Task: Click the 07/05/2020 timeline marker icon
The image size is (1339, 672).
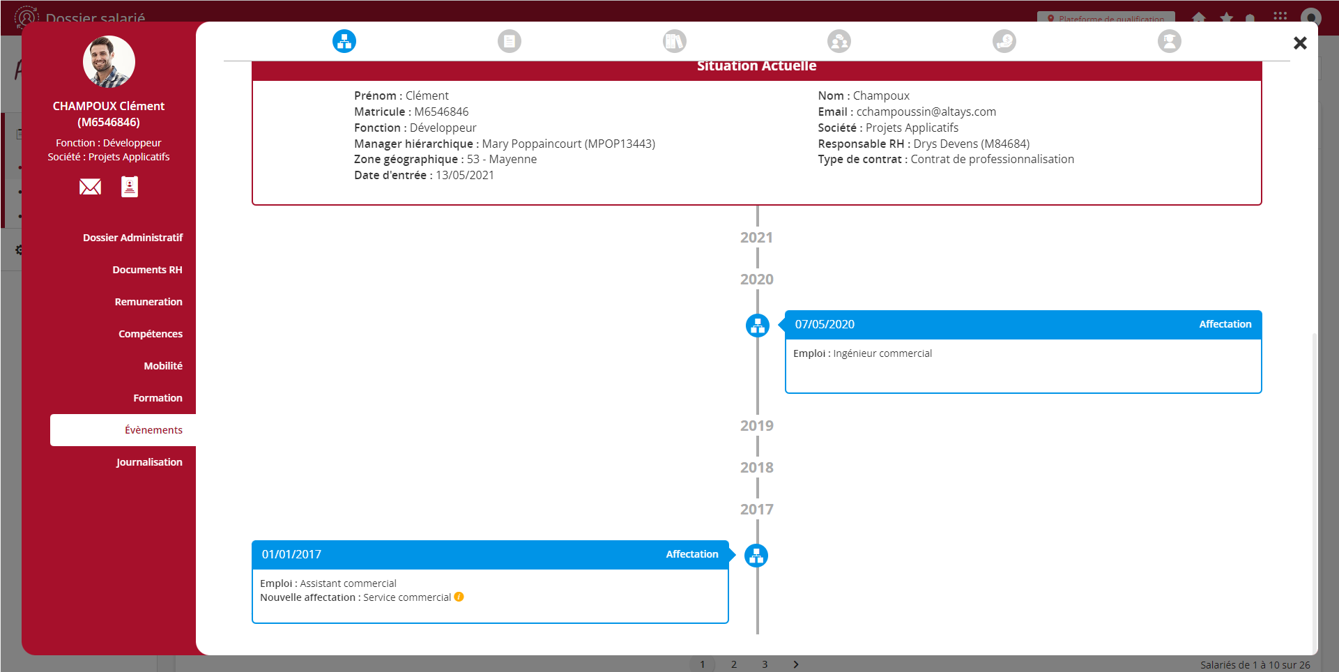Action: click(758, 325)
